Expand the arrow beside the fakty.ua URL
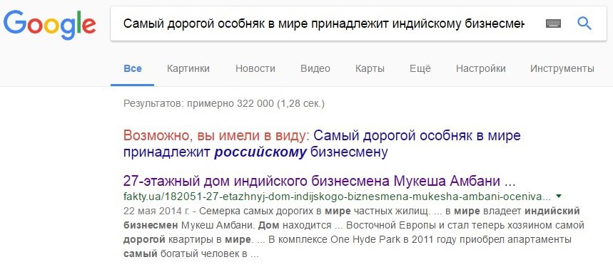This screenshot has height=267, width=613. tap(558, 196)
